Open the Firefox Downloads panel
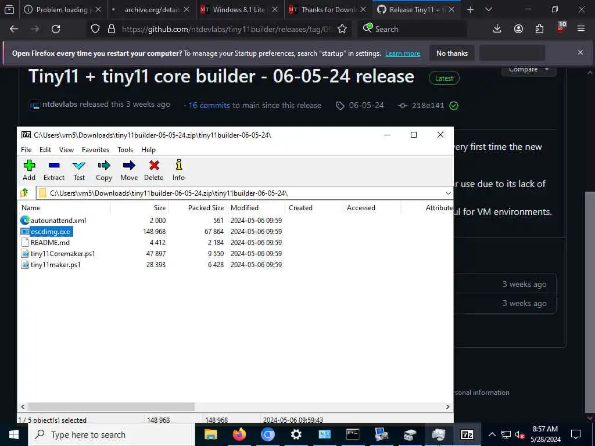This screenshot has width=595, height=446. (497, 29)
